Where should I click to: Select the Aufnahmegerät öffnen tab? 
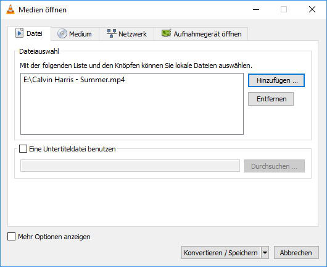click(201, 33)
